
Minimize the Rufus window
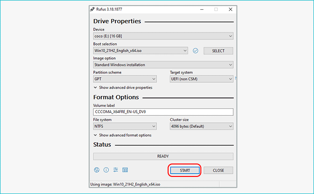pyautogui.click(x=202, y=9)
